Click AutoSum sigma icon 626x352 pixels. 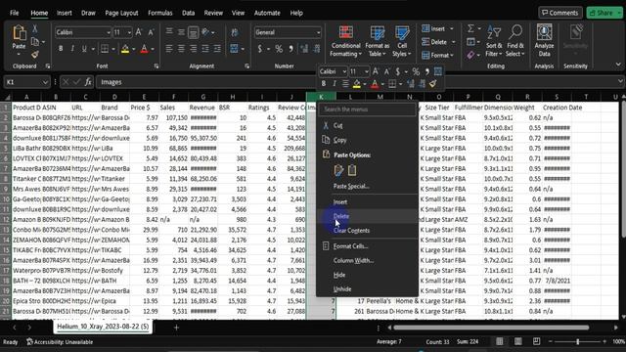click(x=470, y=28)
